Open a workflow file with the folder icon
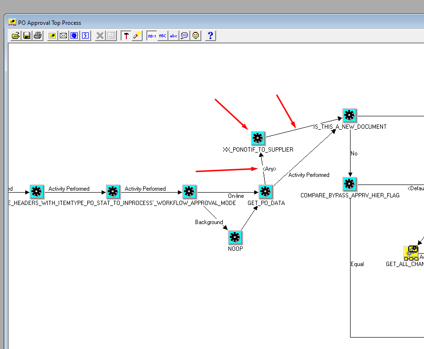This screenshot has width=424, height=349. (16, 36)
